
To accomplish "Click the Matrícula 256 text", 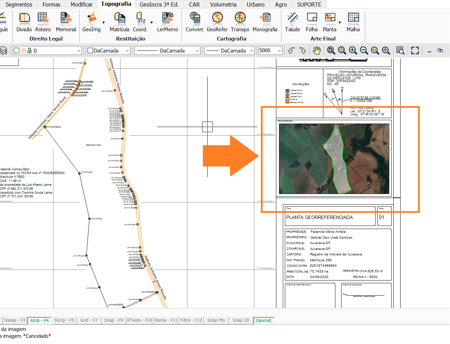I will click(x=321, y=260).
